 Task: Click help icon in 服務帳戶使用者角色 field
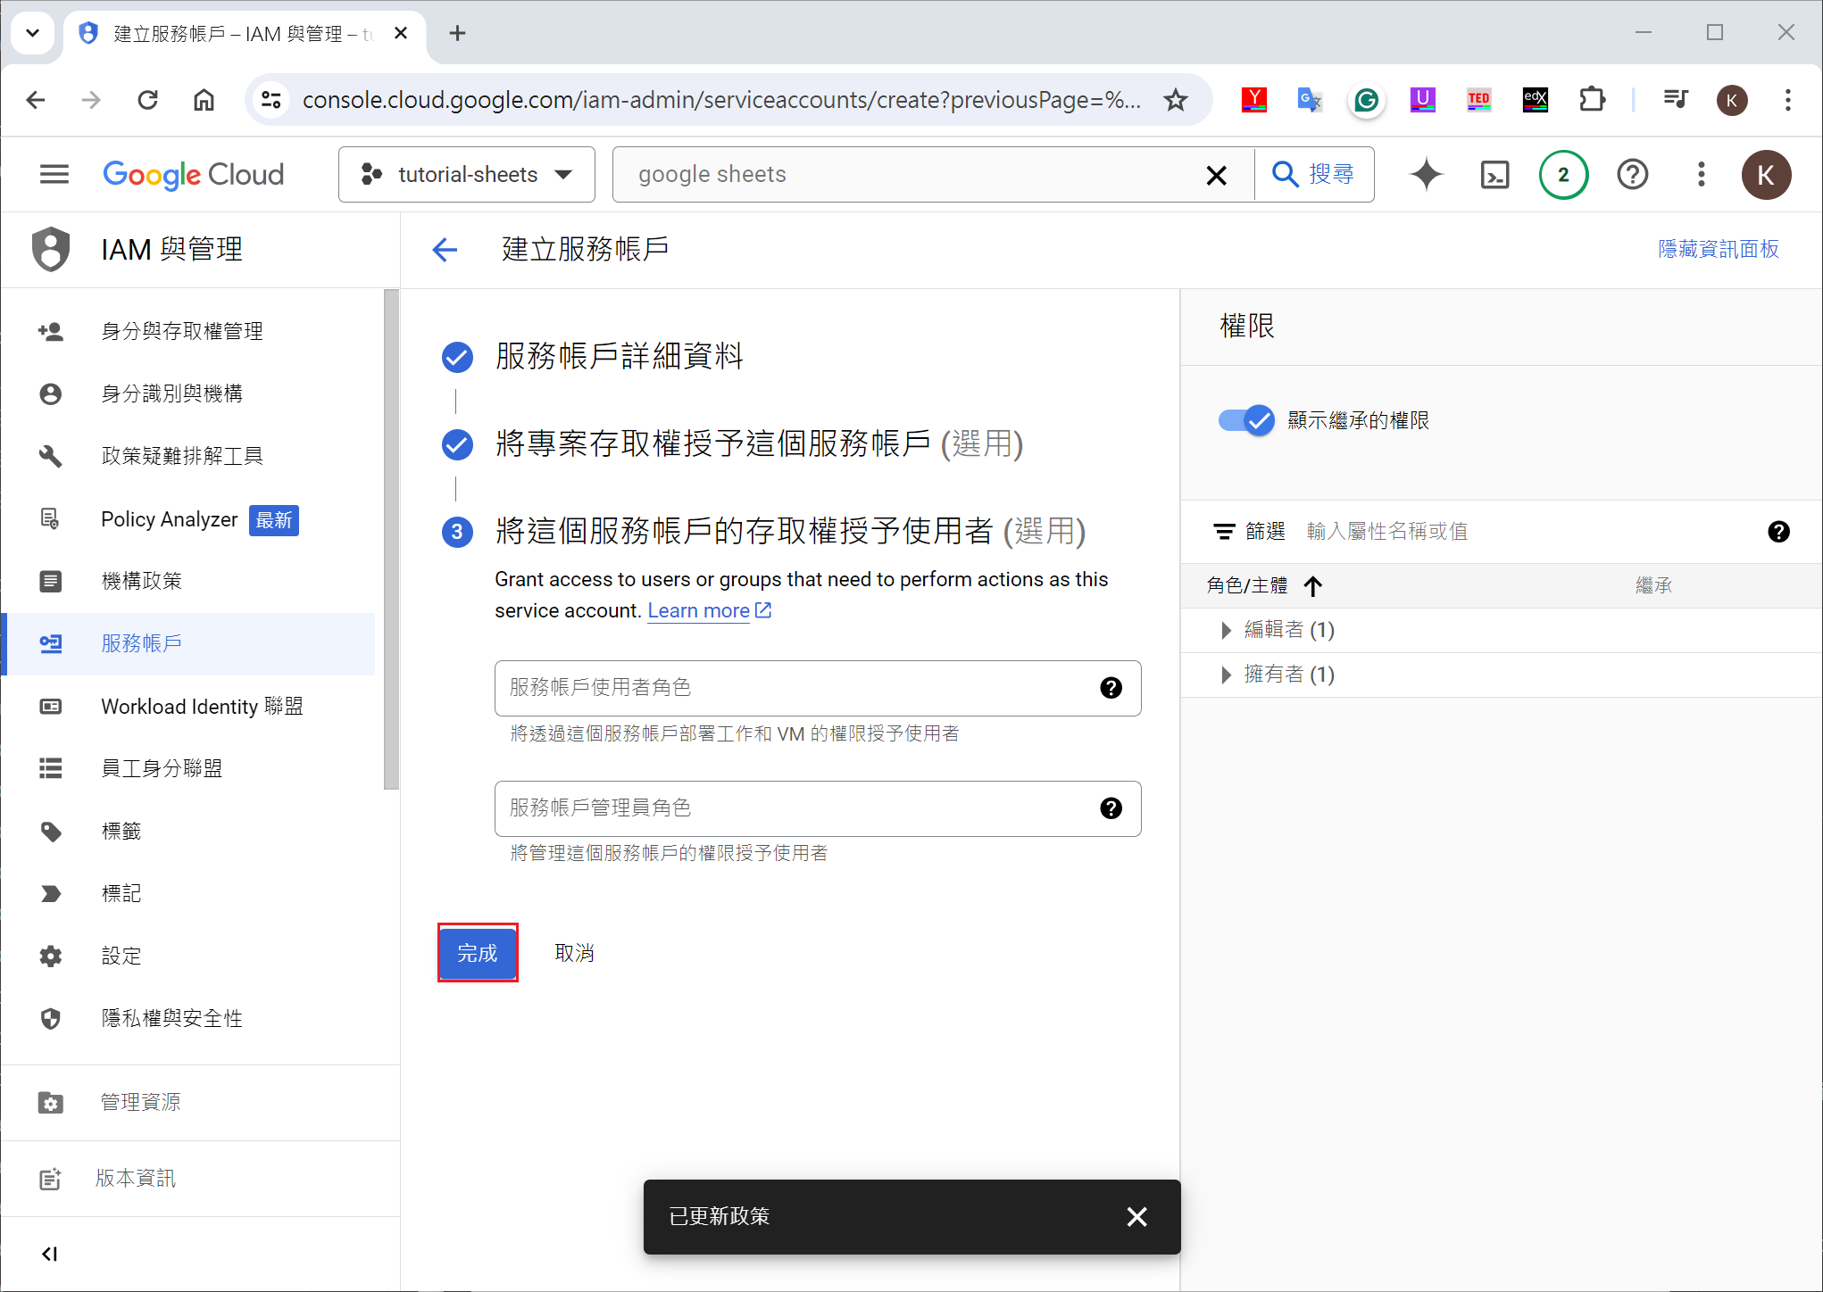(1111, 688)
